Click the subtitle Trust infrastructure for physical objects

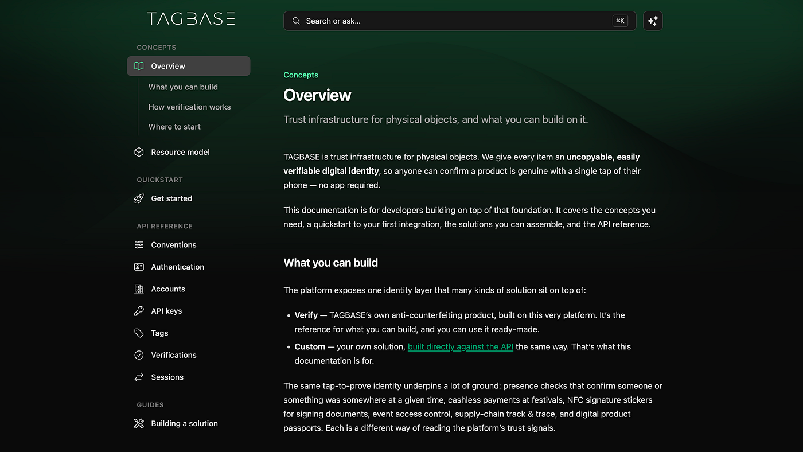pyautogui.click(x=436, y=119)
